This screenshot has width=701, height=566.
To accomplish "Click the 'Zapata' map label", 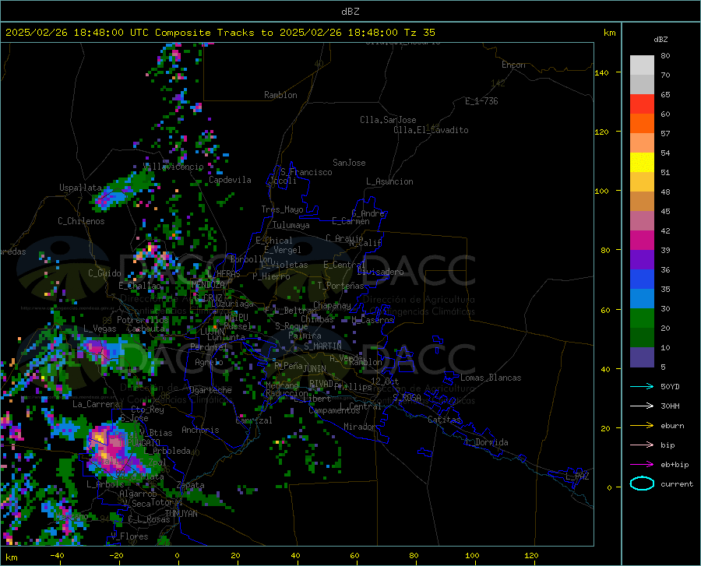I will 191,485.
